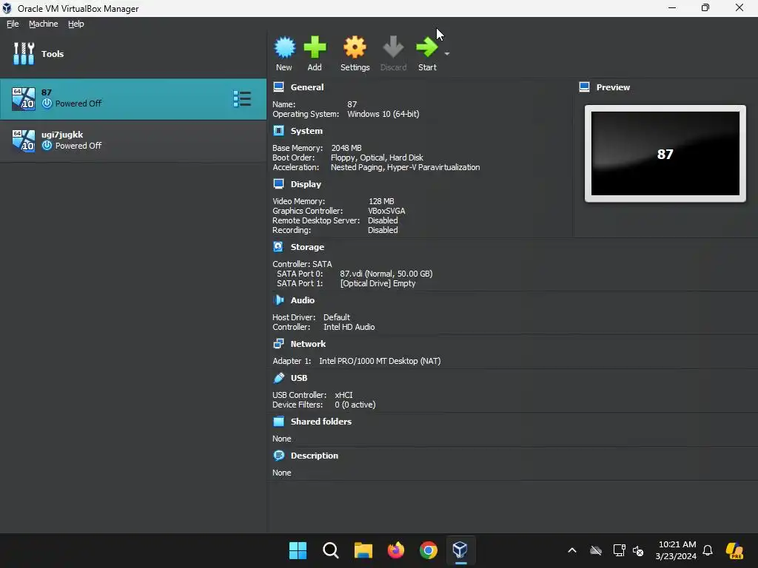The width and height of the screenshot is (758, 568).
Task: Click the Shared folders heading
Action: 321,422
